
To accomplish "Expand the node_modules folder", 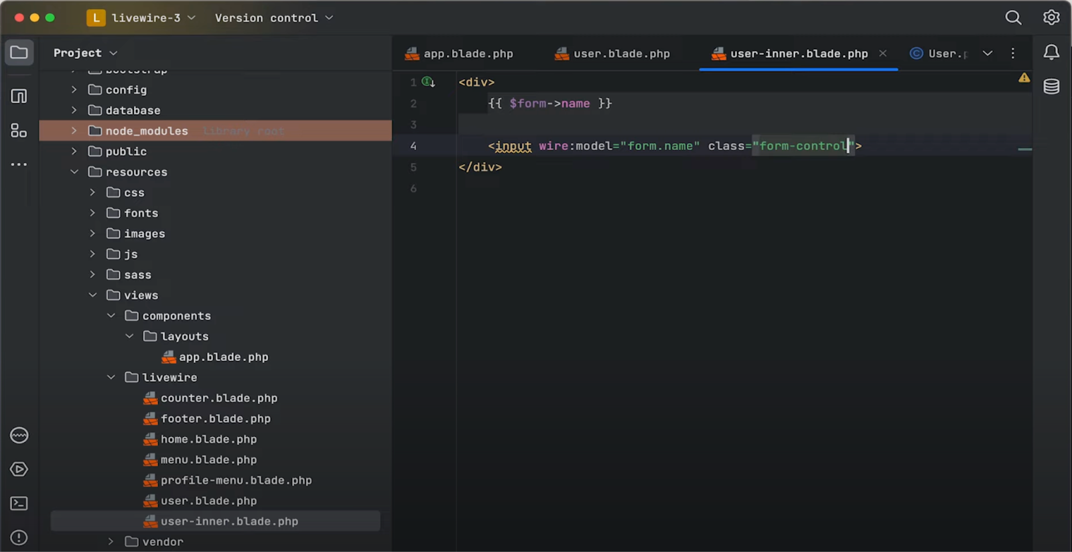I will tap(74, 131).
